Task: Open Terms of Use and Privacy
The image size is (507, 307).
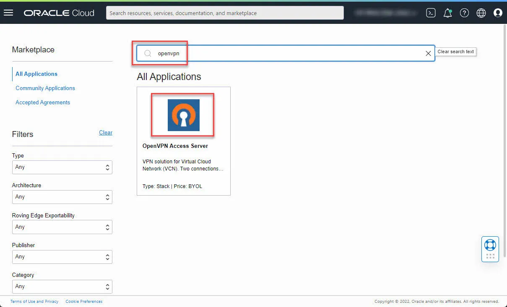Action: pyautogui.click(x=34, y=301)
